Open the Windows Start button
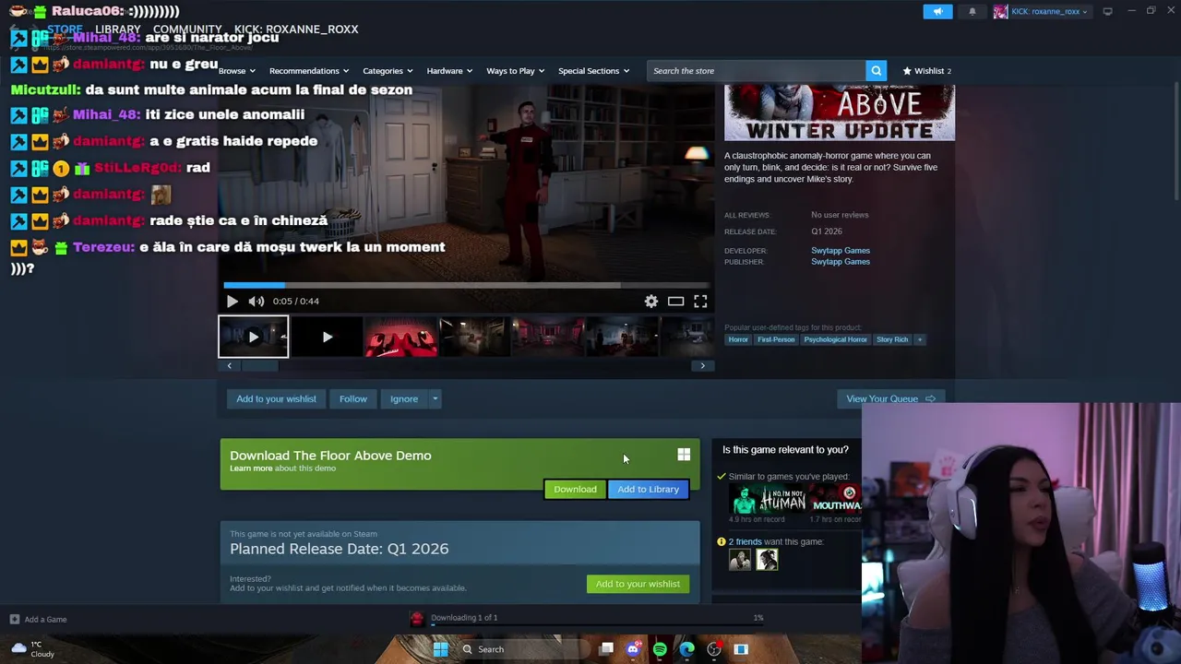 point(440,649)
